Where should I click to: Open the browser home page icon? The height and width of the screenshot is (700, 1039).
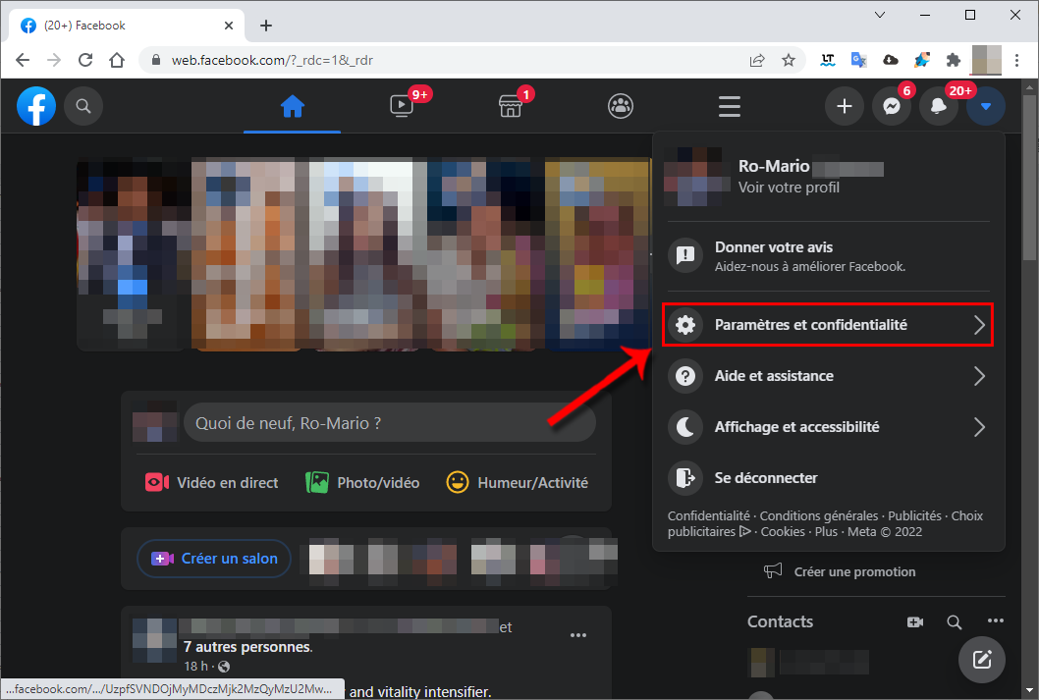point(117,60)
